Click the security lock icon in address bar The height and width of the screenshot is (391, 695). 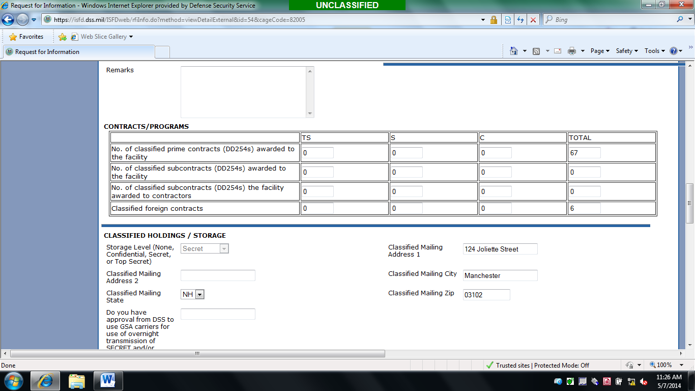pyautogui.click(x=494, y=20)
